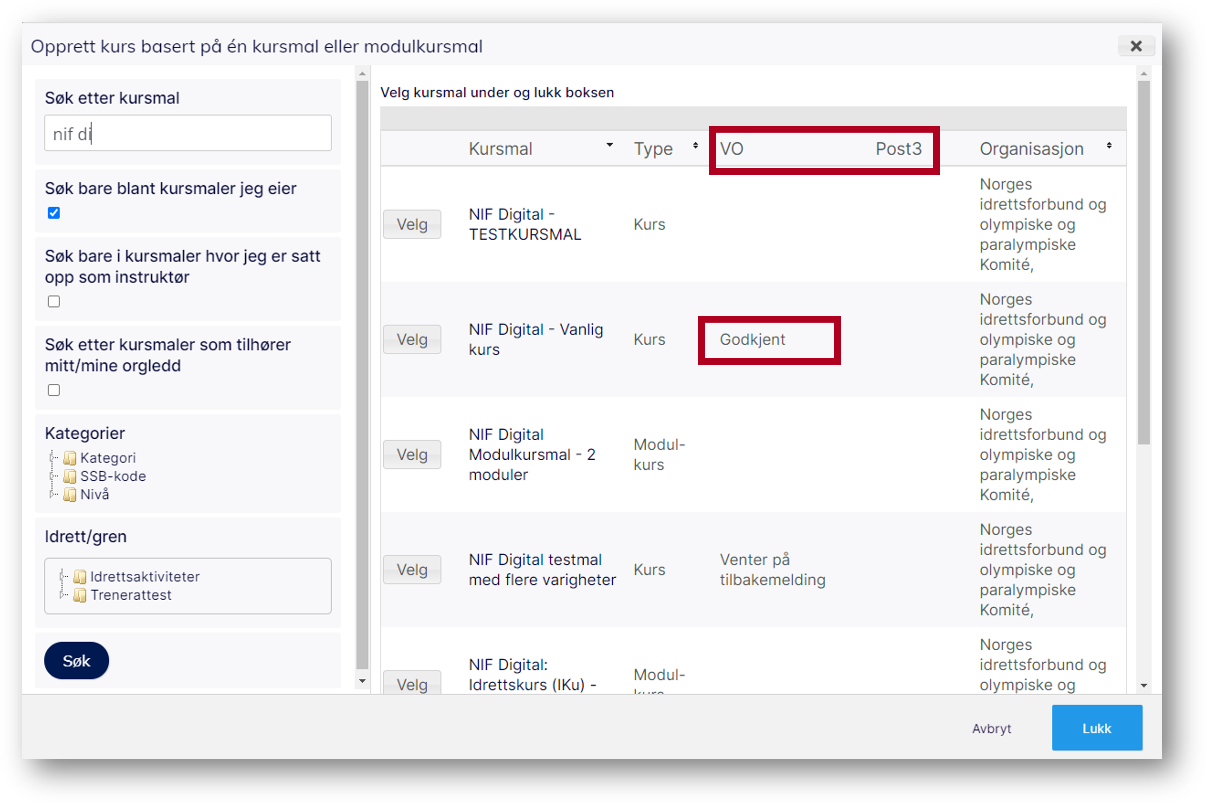Viewport: 1207px width, 804px height.
Task: Click left panel scrollbar up arrow
Action: (x=362, y=73)
